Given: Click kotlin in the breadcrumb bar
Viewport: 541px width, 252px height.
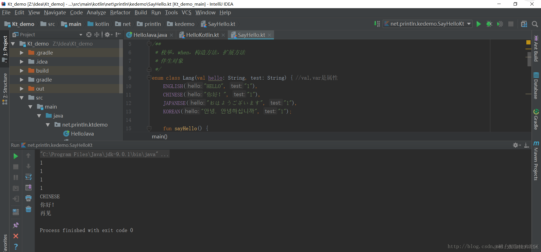Looking at the screenshot, I should pyautogui.click(x=98, y=24).
